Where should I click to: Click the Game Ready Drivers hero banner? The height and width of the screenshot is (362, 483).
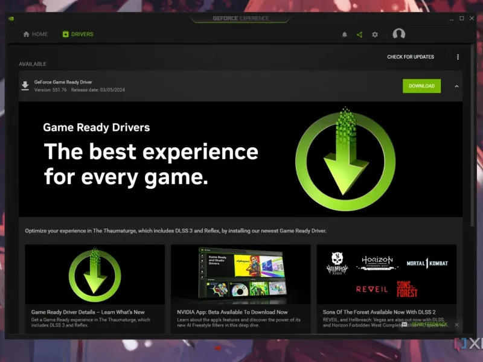pos(240,159)
